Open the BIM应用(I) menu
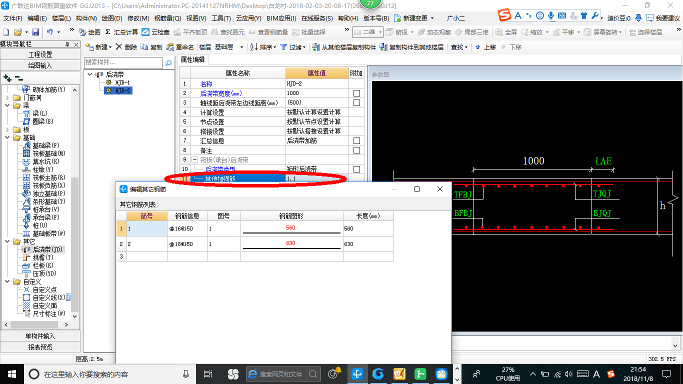This screenshot has width=683, height=384. [281, 18]
